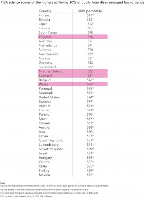
Task: Select the highlighted Northern Ireland row
Action: pyautogui.click(x=73, y=71)
